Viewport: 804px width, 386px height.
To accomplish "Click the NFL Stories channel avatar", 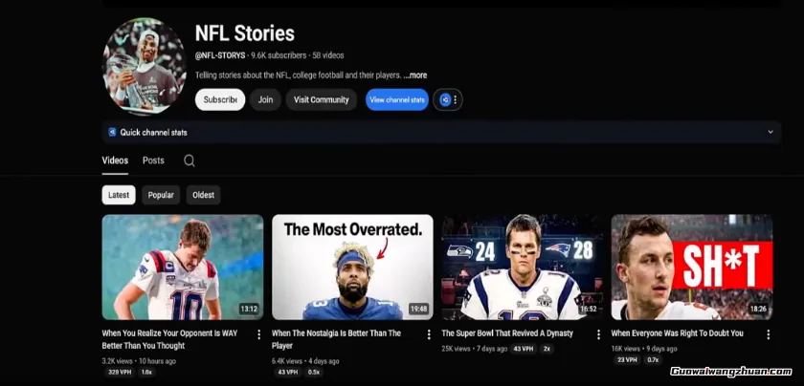I will click(x=144, y=66).
